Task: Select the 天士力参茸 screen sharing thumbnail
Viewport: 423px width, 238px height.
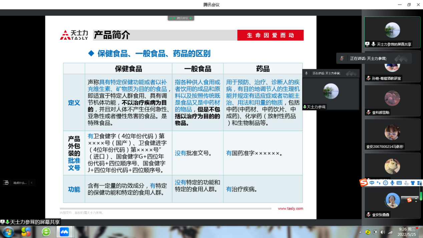Action: (x=392, y=32)
